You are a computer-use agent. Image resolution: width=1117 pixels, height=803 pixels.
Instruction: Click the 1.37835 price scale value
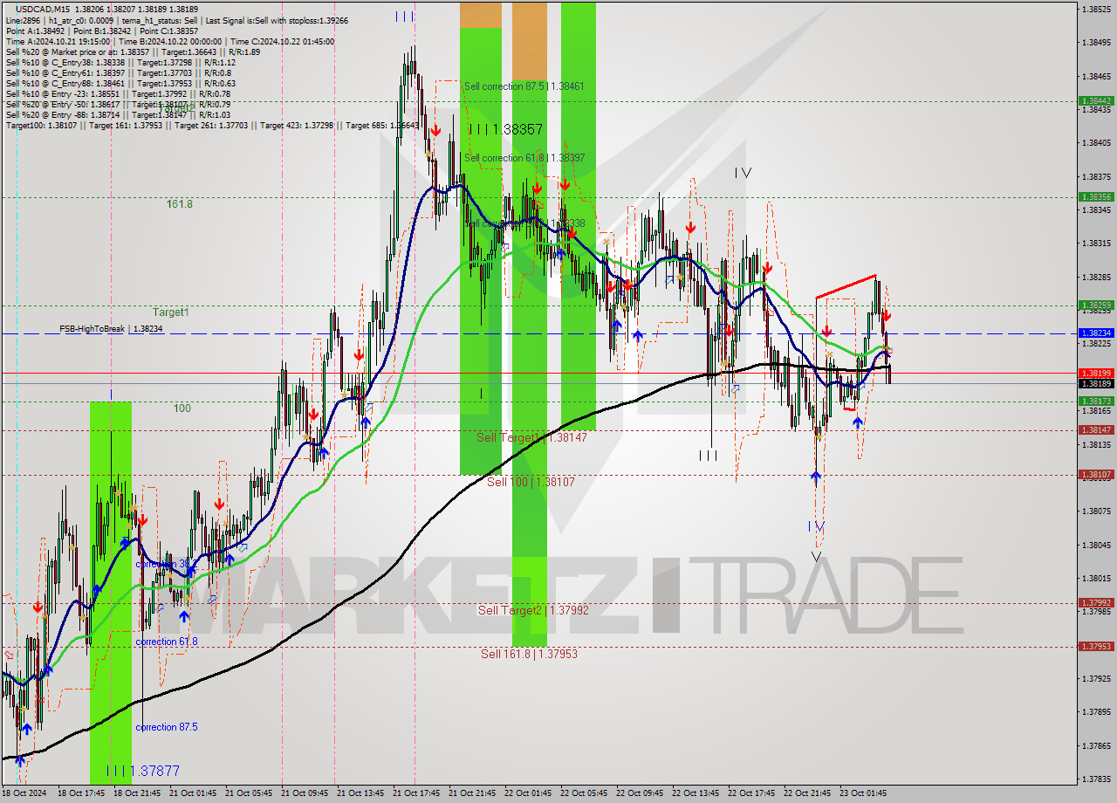pyautogui.click(x=1095, y=779)
